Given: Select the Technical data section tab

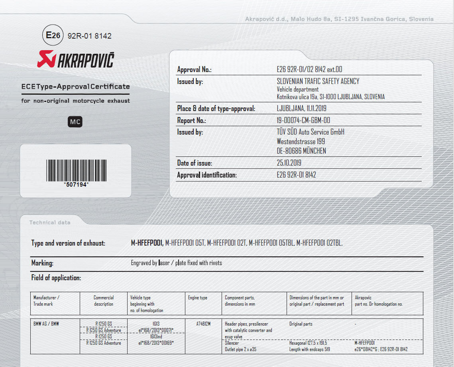Looking at the screenshot, I should click(x=50, y=223).
